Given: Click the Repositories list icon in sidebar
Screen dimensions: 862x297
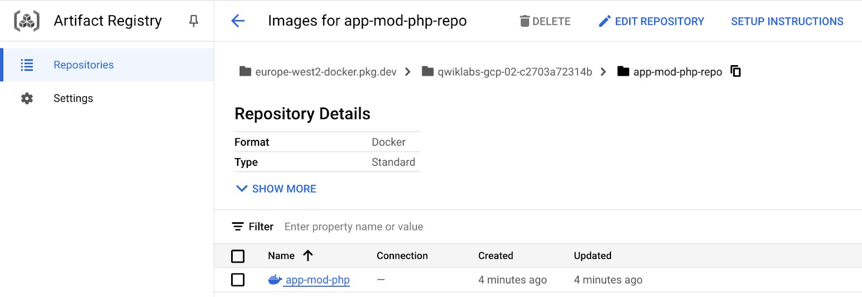Looking at the screenshot, I should 27,65.
